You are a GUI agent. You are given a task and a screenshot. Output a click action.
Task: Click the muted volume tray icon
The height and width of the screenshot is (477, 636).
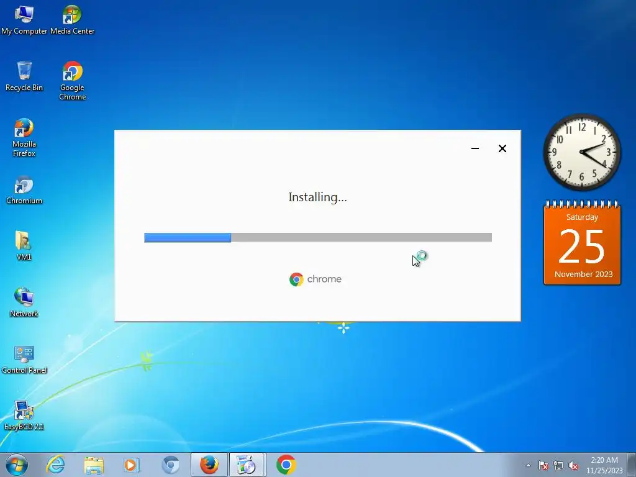tap(573, 465)
